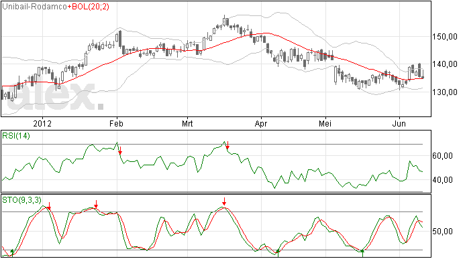Click the Unibail-Rodamco chart title

point(34,7)
